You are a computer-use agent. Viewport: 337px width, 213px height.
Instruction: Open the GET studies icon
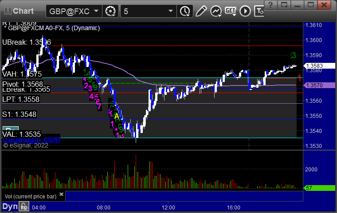231,11
